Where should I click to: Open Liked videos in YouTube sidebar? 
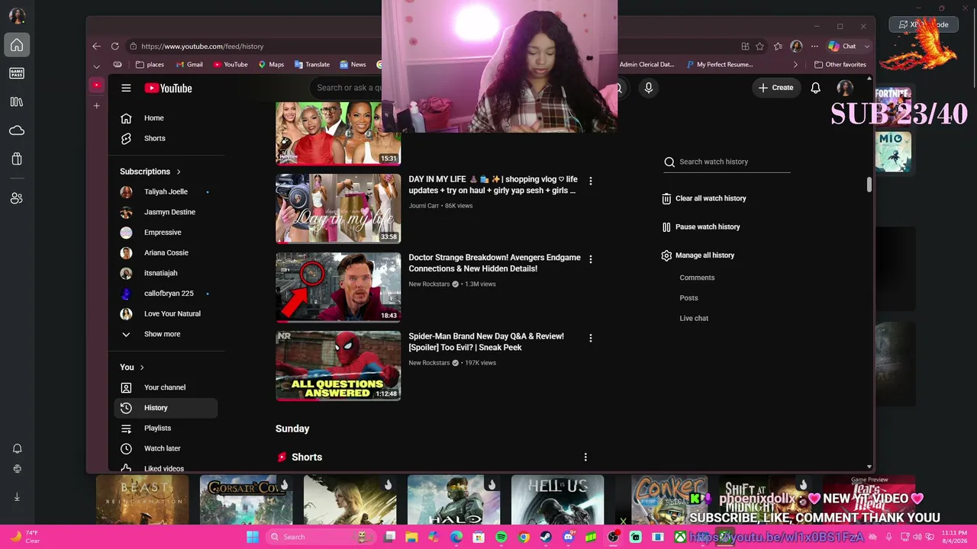coord(166,467)
